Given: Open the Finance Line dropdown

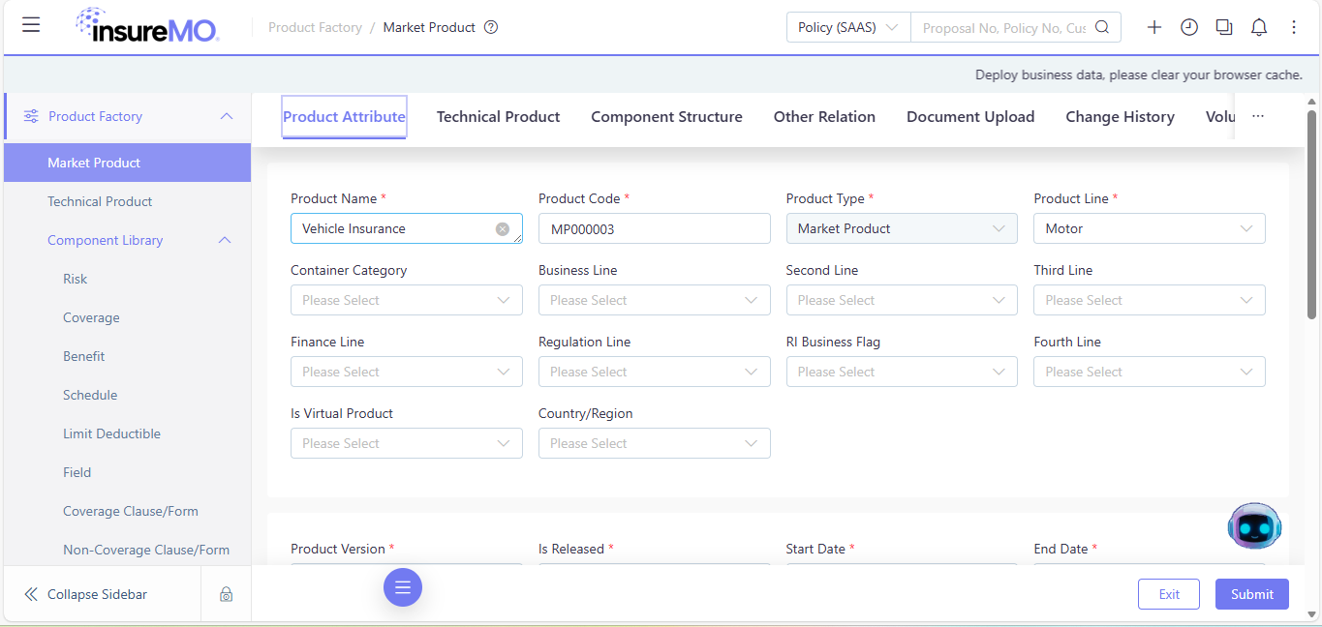Looking at the screenshot, I should [x=407, y=372].
